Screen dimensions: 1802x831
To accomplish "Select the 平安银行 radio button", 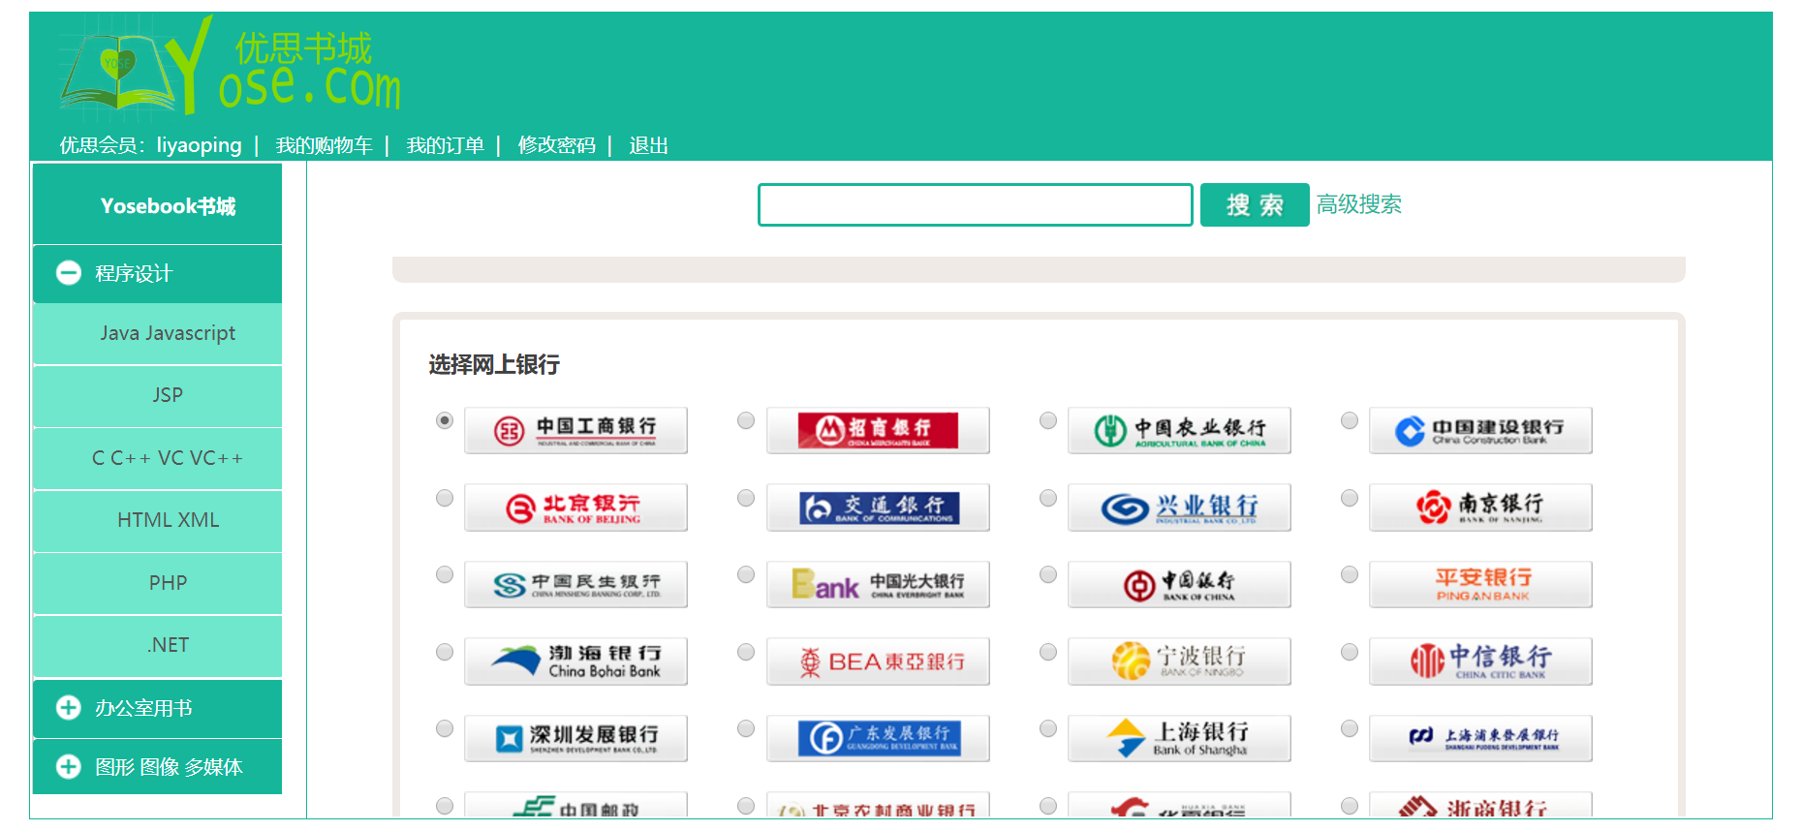I will click(1350, 574).
